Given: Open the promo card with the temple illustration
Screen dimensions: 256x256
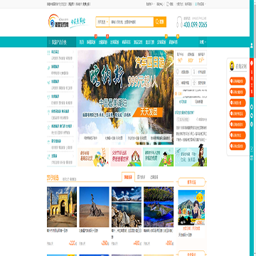Looking at the screenshot, I should (x=126, y=157).
